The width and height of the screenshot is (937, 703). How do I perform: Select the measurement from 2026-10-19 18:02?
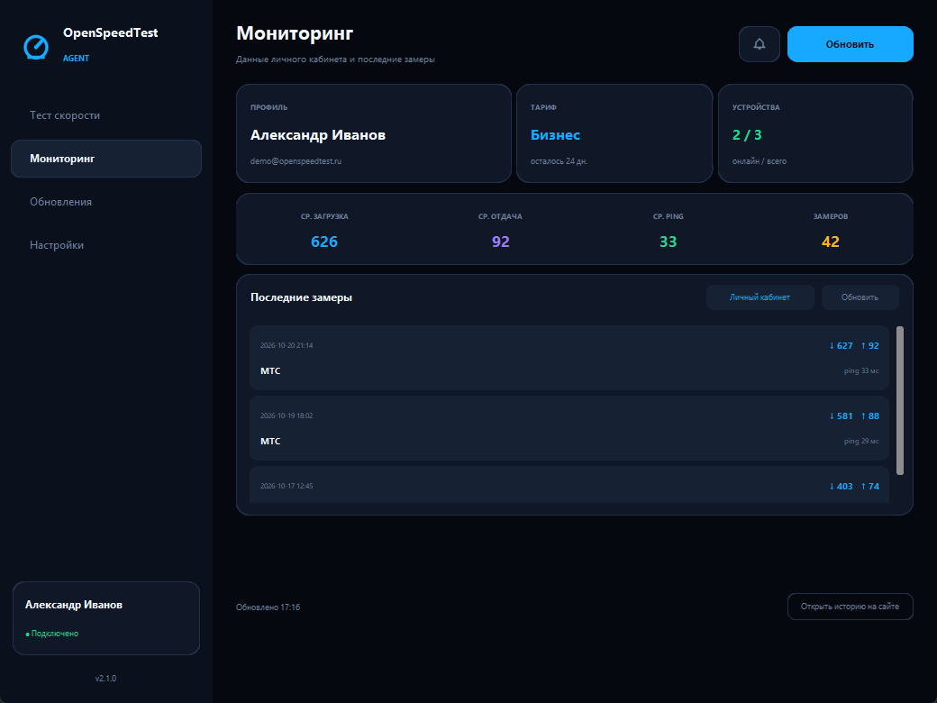(569, 428)
